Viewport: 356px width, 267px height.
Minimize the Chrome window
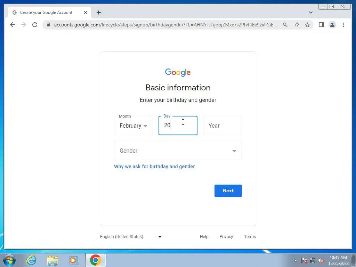pyautogui.click(x=323, y=7)
